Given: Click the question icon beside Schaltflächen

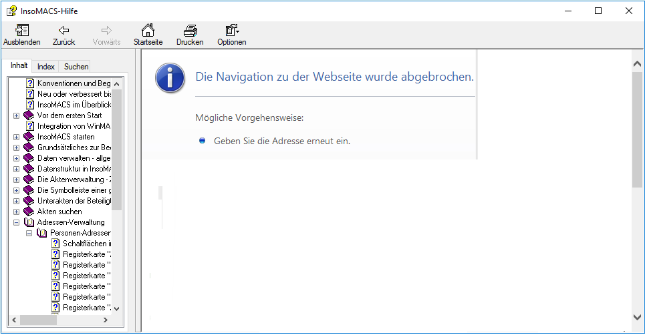Looking at the screenshot, I should 55,244.
